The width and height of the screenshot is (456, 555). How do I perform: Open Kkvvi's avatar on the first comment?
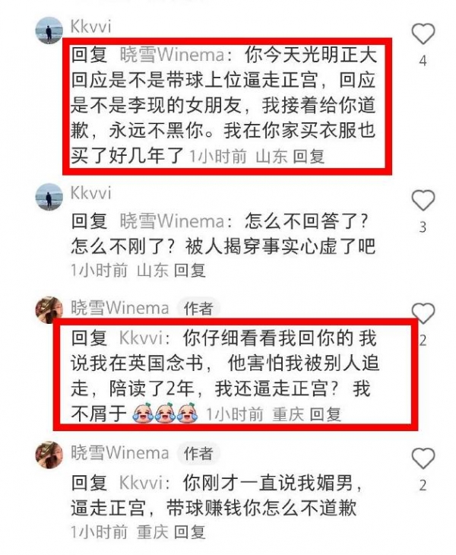pyautogui.click(x=49, y=30)
